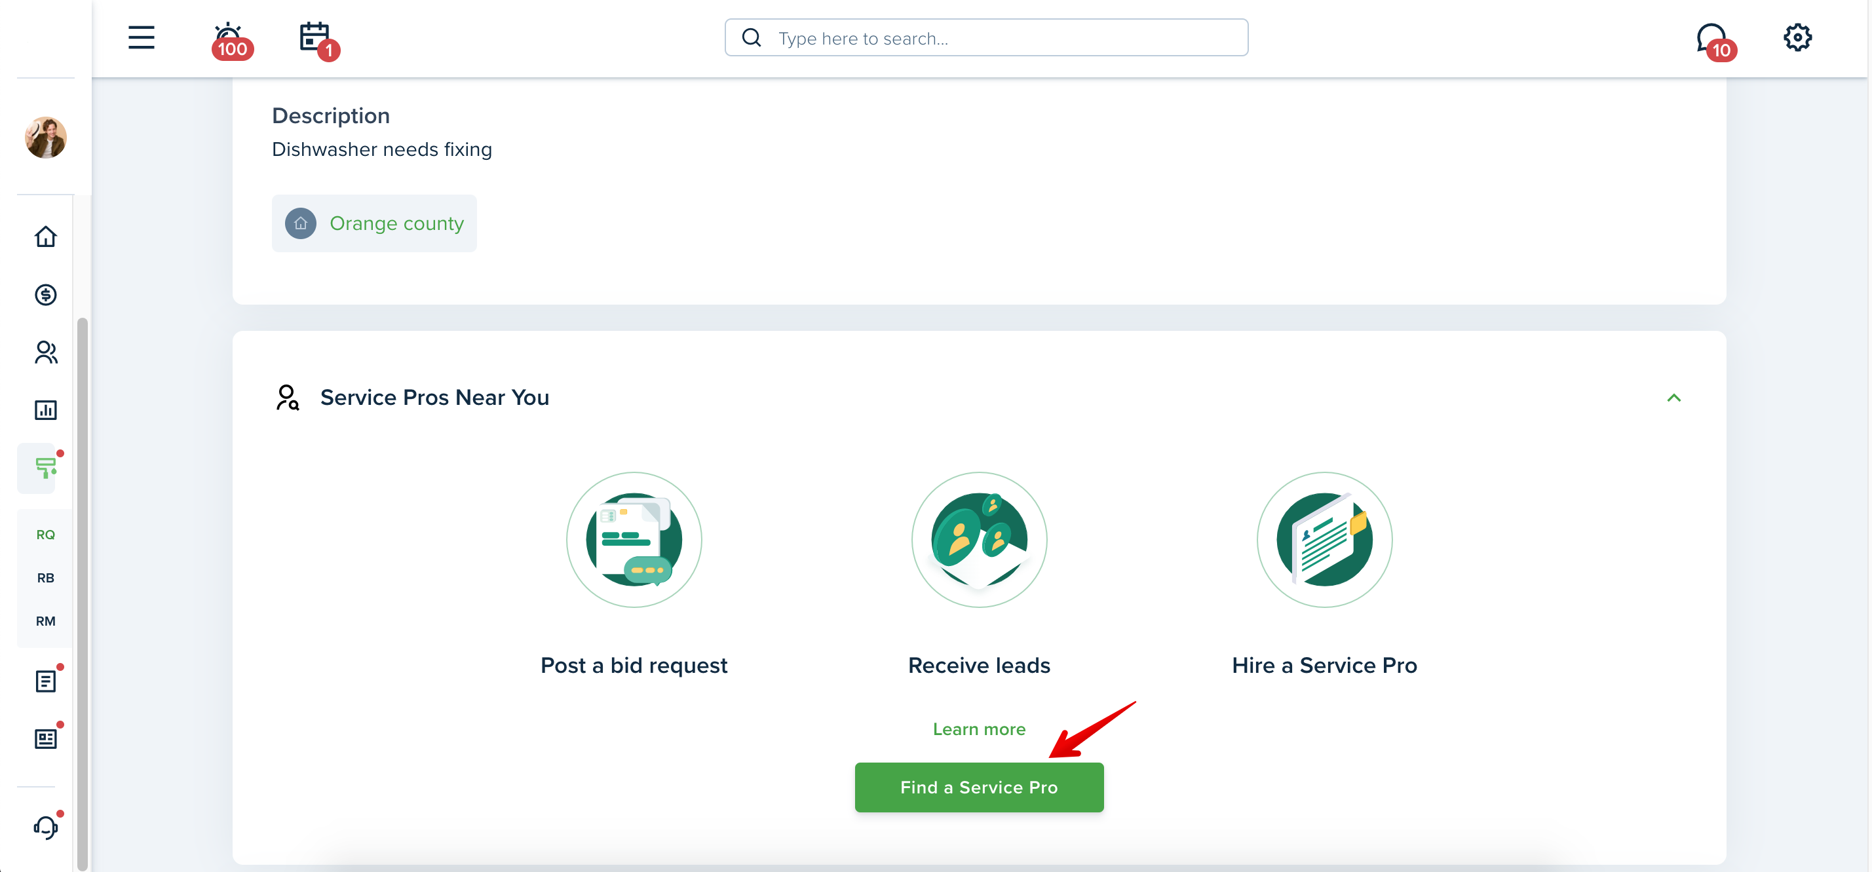The image size is (1872, 872).
Task: Click the Hire a Service Pro illustration
Action: point(1324,539)
